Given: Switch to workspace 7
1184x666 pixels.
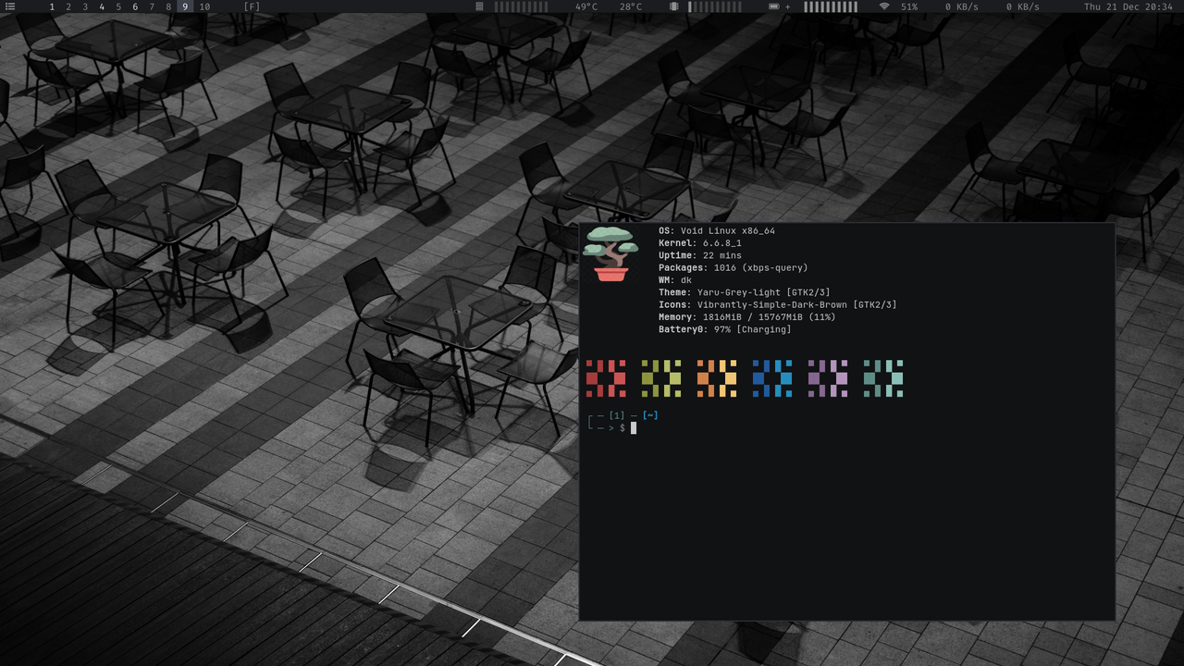Looking at the screenshot, I should click(x=152, y=6).
